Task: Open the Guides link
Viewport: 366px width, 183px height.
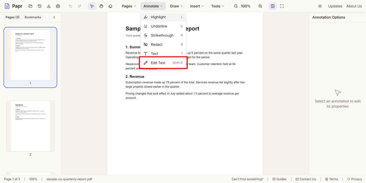Action: [279, 179]
